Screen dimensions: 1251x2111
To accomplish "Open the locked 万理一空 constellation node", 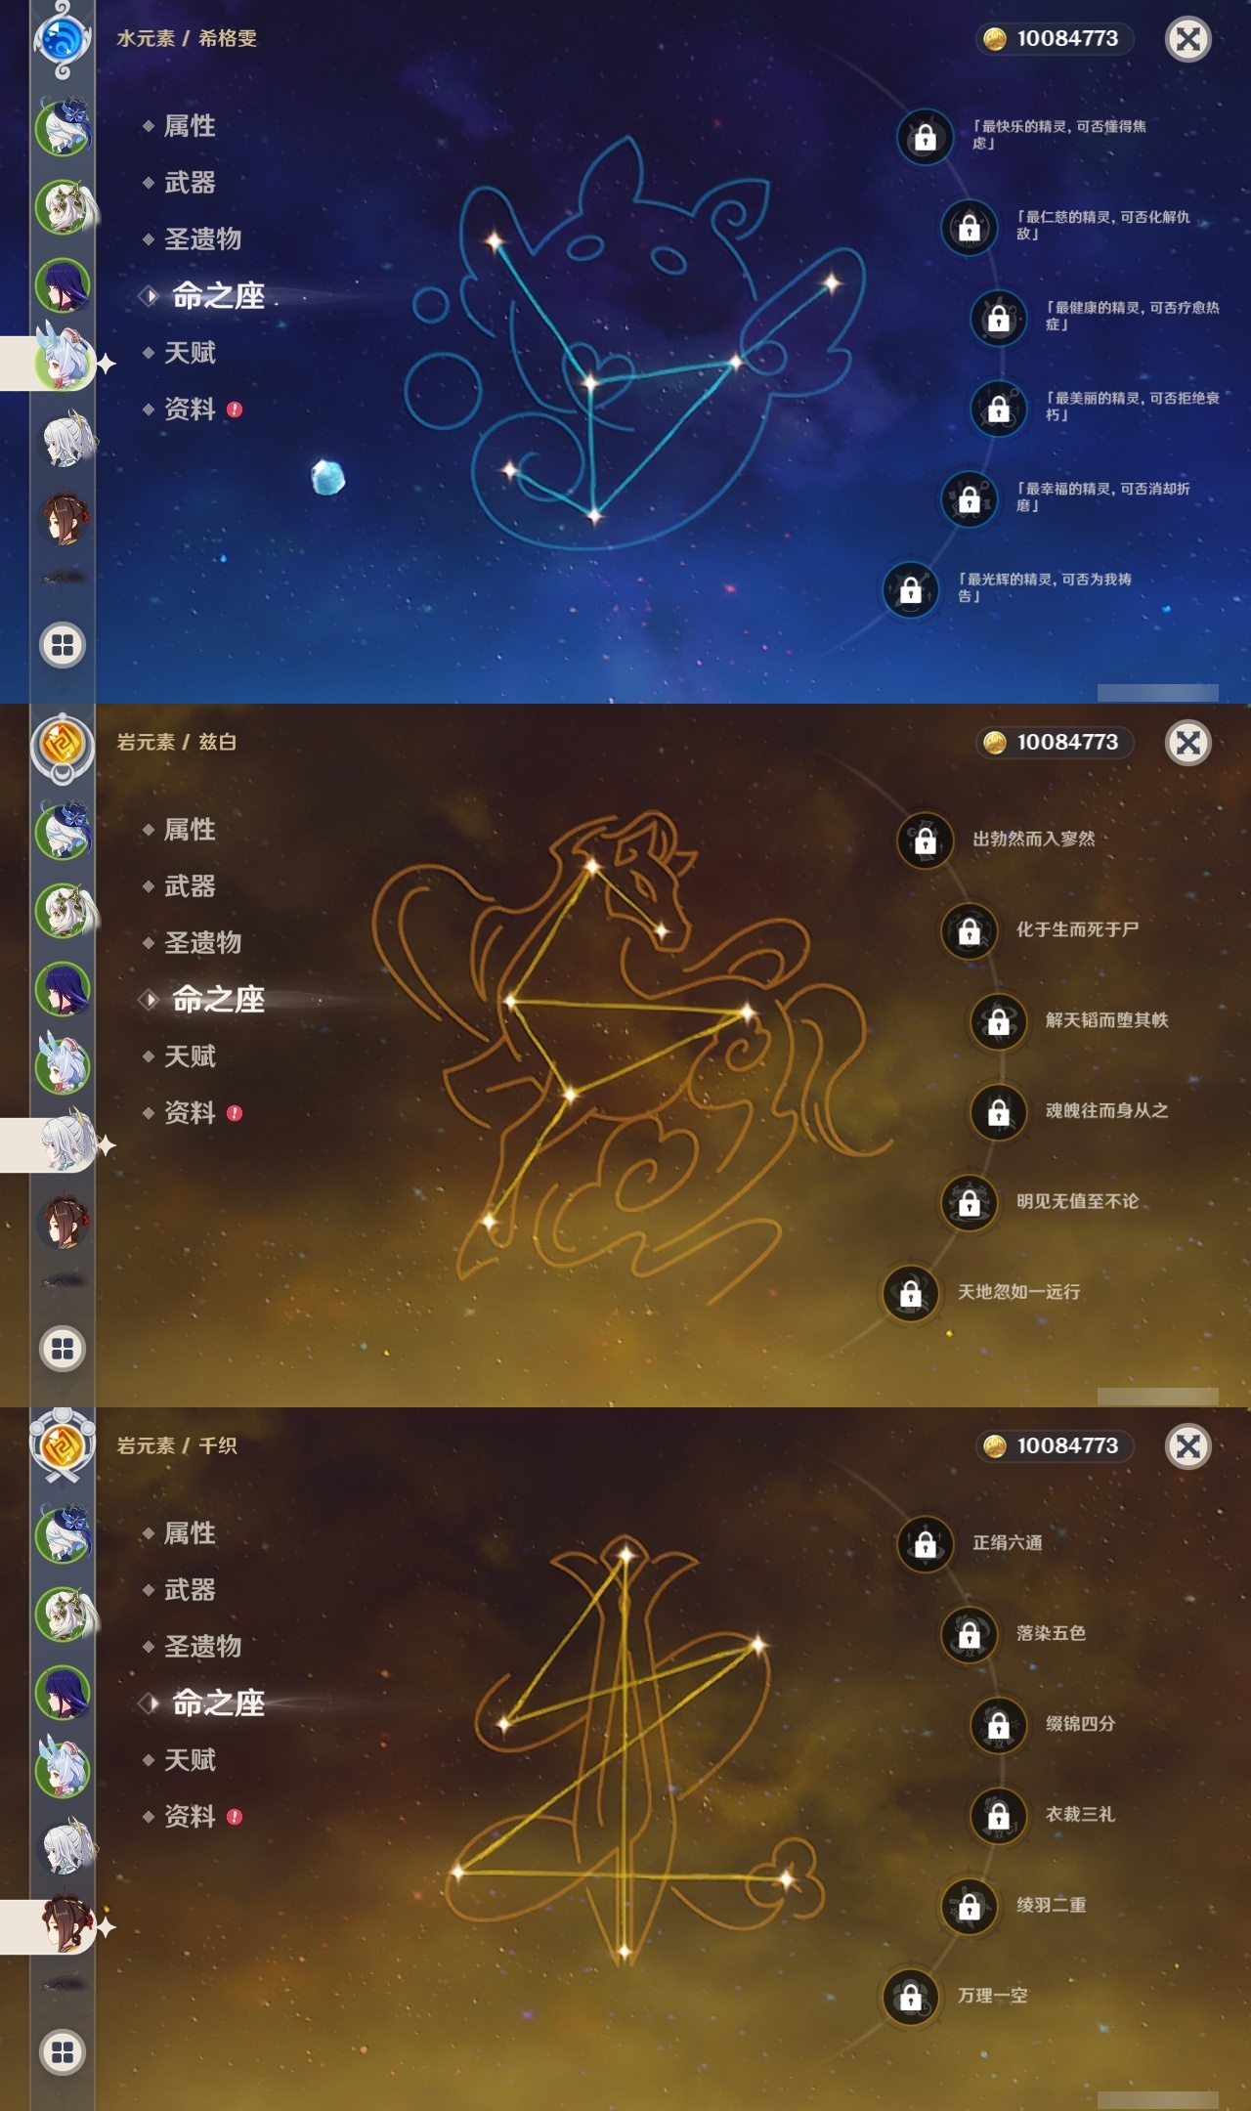I will [910, 1998].
